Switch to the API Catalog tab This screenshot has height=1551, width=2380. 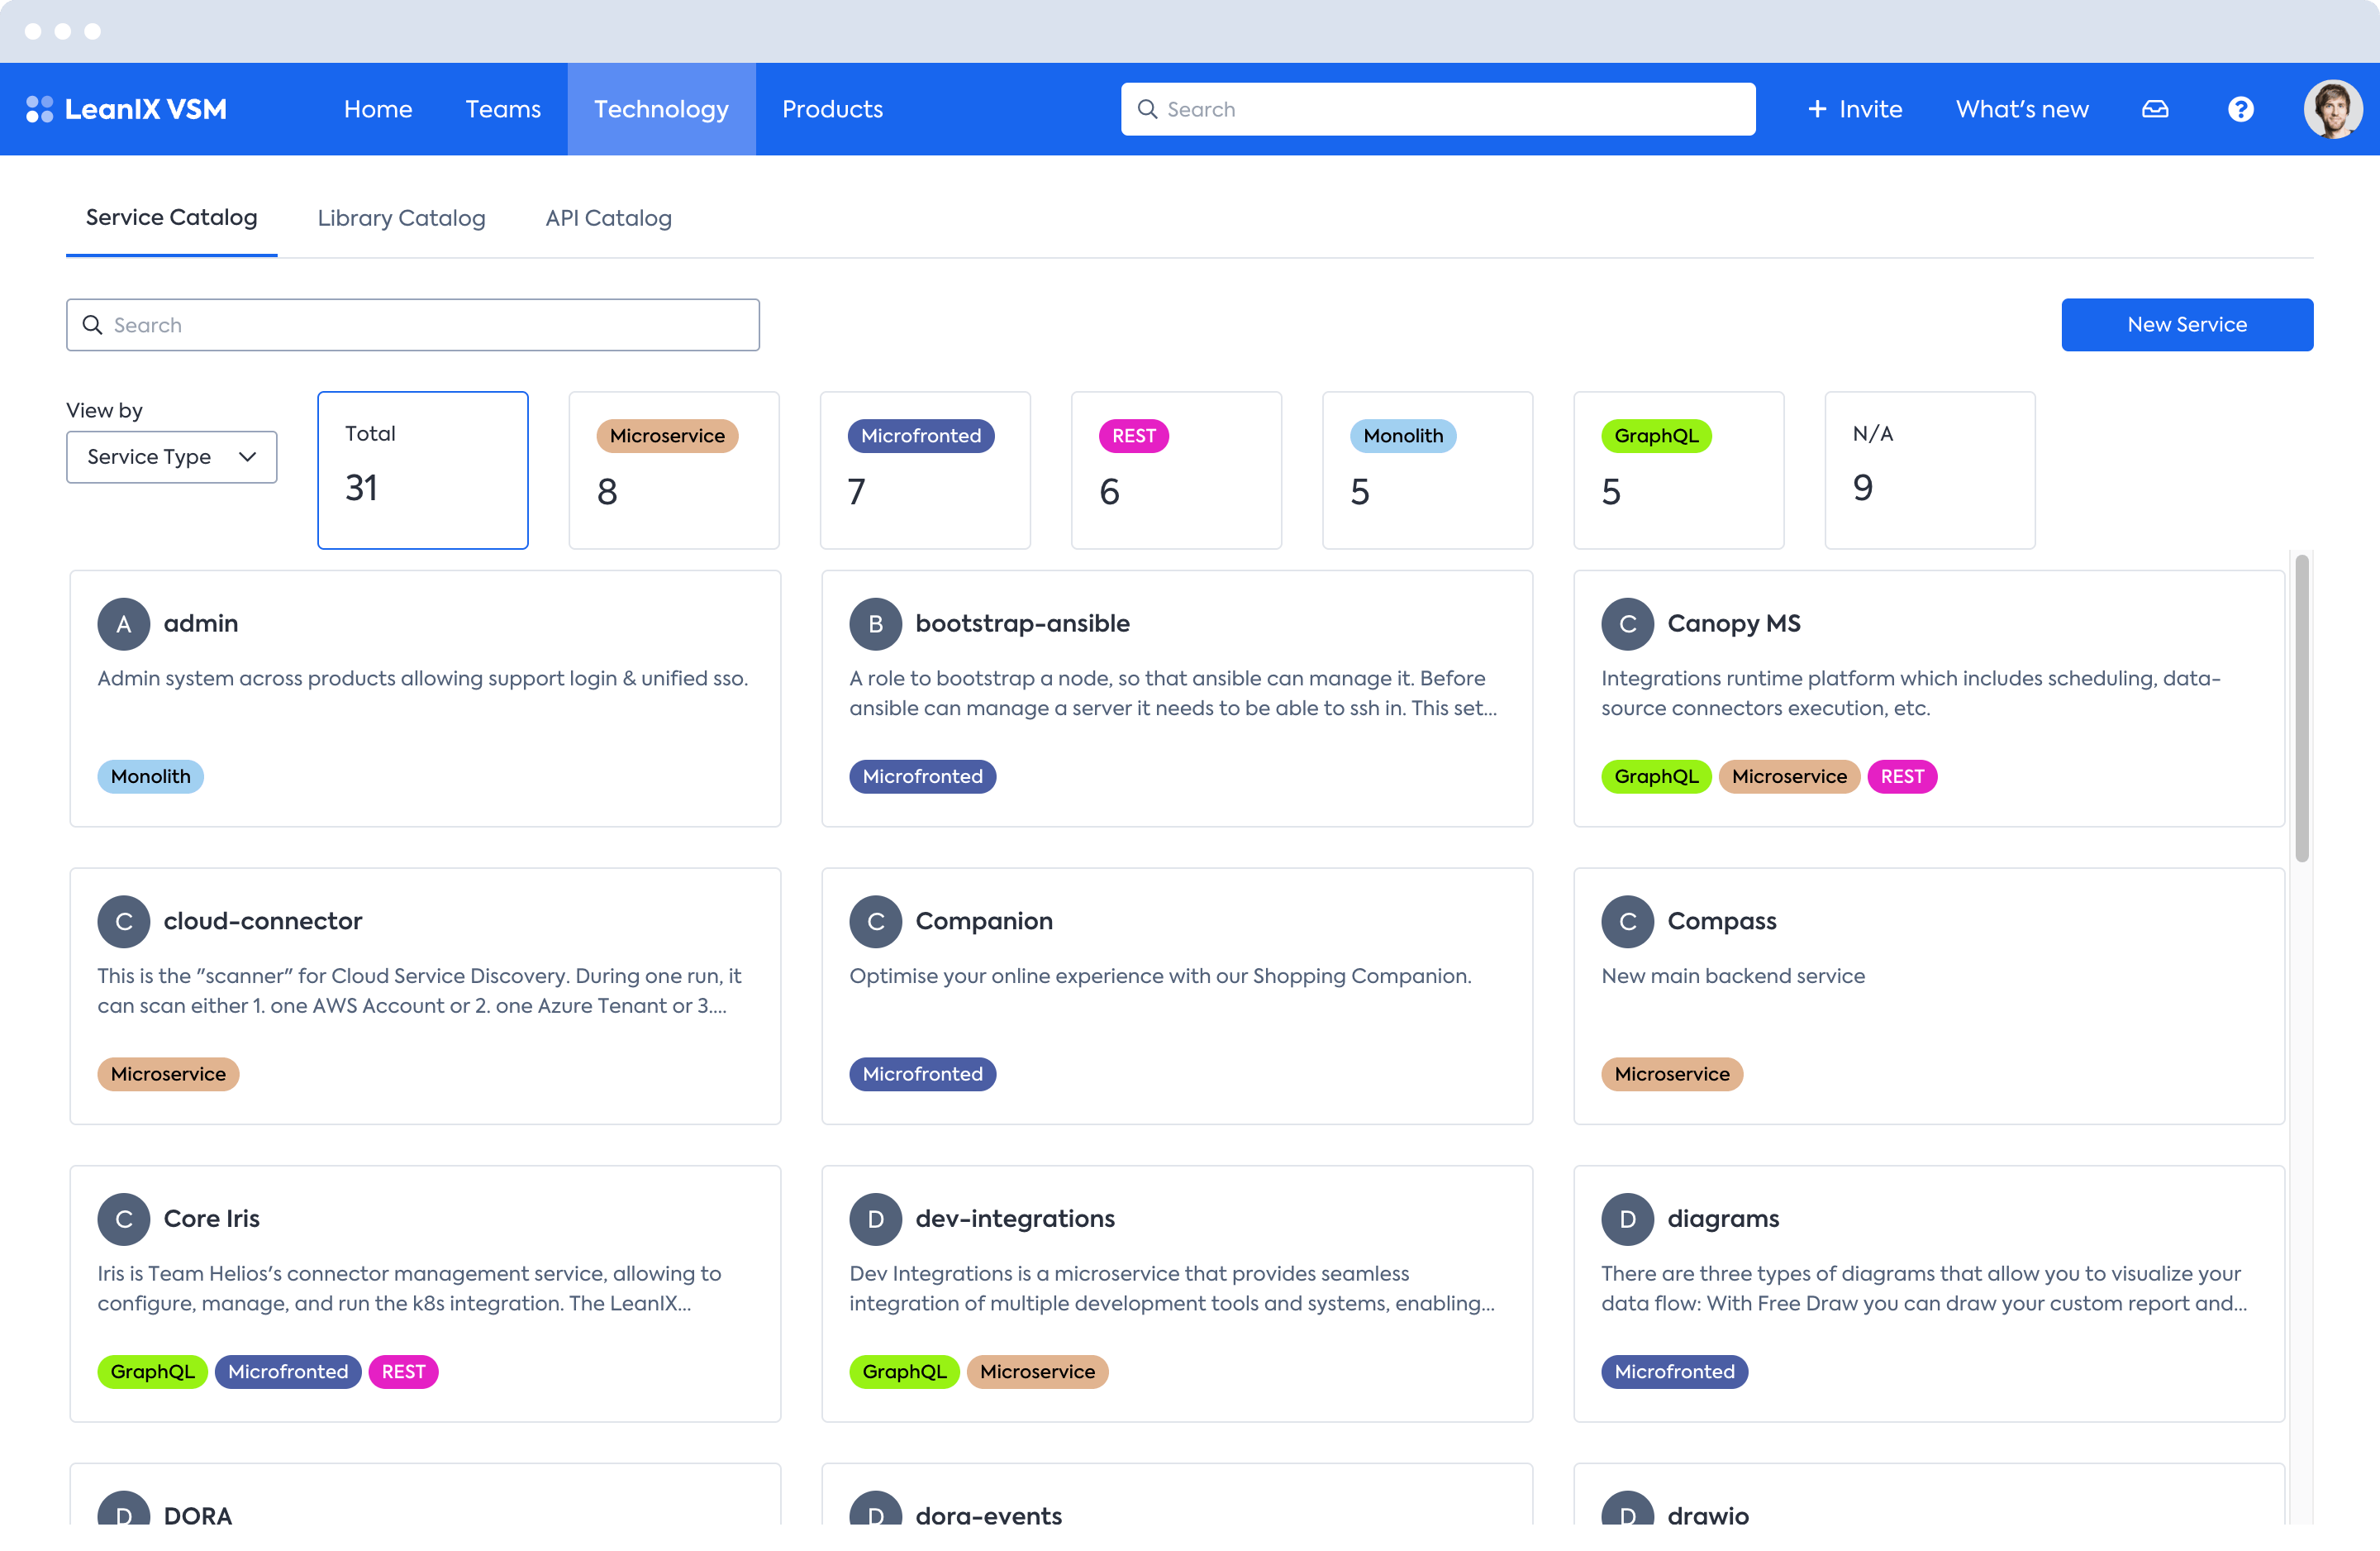tap(609, 218)
